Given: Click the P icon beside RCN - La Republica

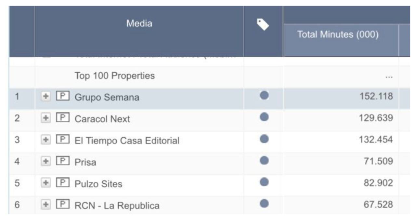Looking at the screenshot, I should [63, 205].
